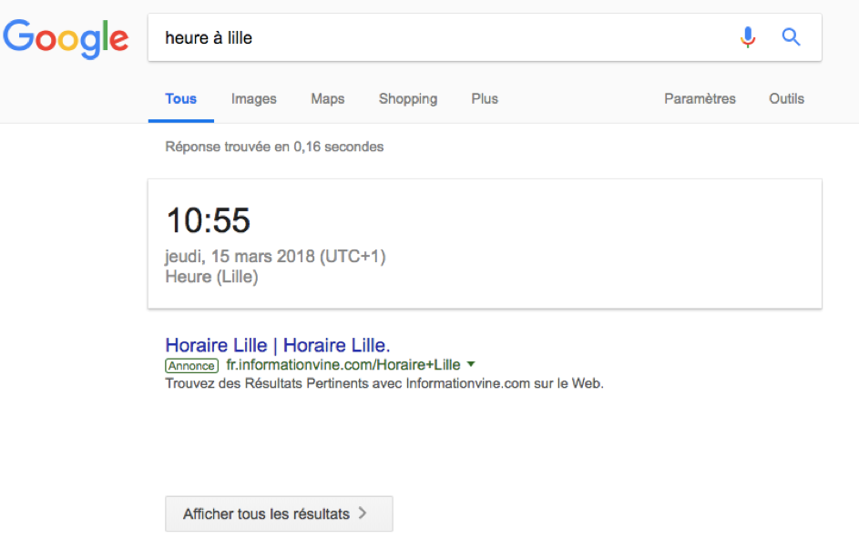Select the Tous tab
Image resolution: width=859 pixels, height=559 pixels.
[180, 98]
